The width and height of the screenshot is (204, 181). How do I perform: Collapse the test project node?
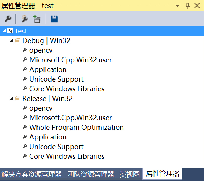pos(4,31)
